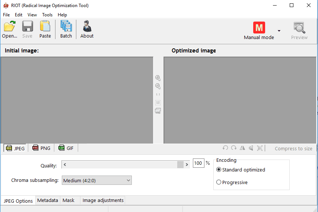Screen dimensions: 318x212
Task: Open the Help menu
Action: pos(62,15)
